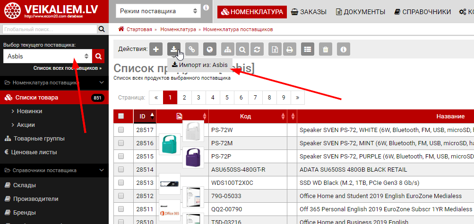The width and height of the screenshot is (474, 224).
Task: Toggle the select-all checkbox in table header
Action: tap(121, 116)
